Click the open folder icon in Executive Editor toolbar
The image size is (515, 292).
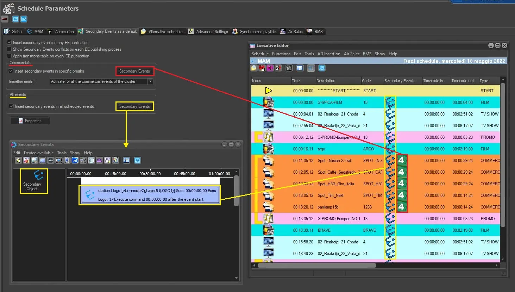tap(254, 68)
